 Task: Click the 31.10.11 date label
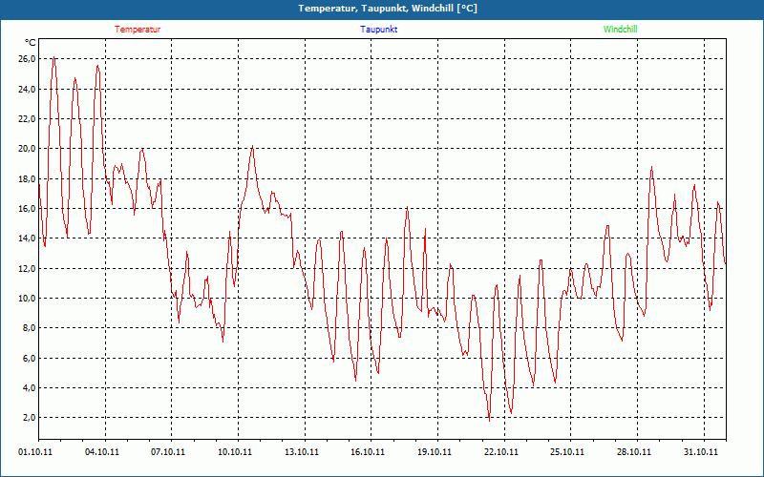click(701, 451)
